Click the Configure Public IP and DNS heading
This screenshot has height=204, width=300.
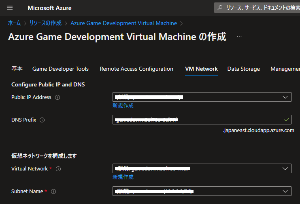point(48,84)
